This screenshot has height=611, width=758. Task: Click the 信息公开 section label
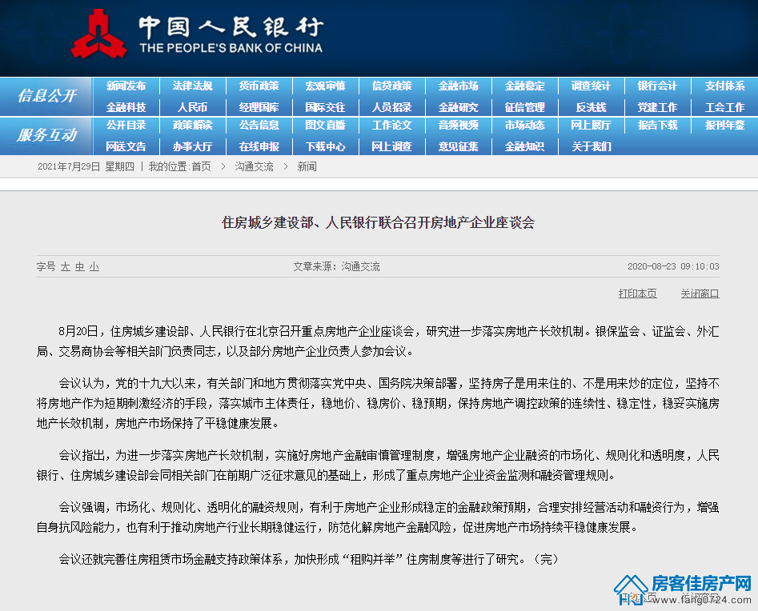[47, 96]
